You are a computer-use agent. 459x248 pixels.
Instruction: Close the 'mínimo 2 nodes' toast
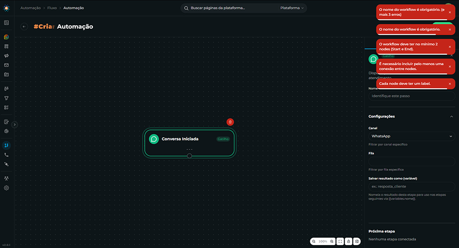coord(450,47)
